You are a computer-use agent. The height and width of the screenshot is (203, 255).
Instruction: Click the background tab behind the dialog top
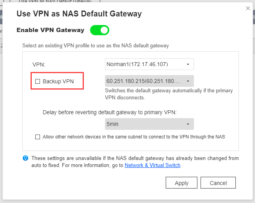click(55, 1)
